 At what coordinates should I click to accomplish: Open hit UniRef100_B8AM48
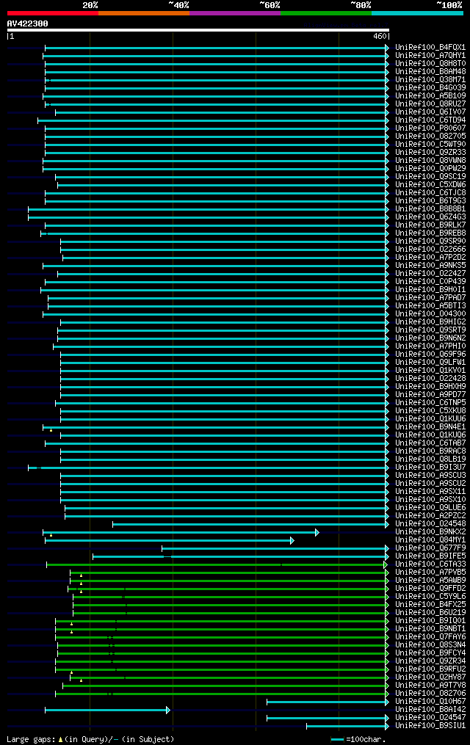tap(430, 72)
